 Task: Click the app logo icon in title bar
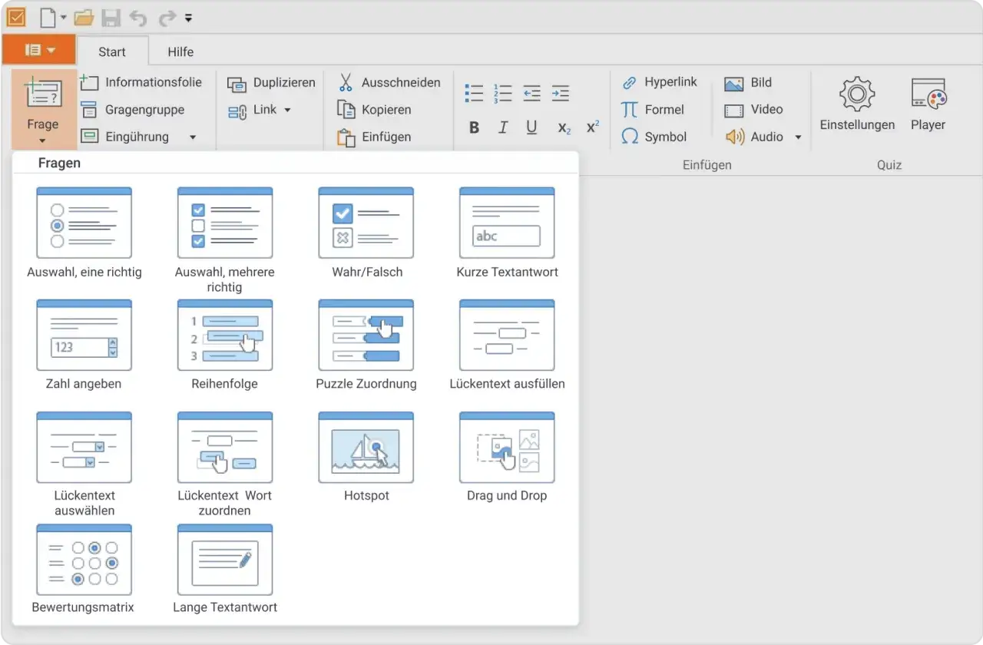click(15, 17)
